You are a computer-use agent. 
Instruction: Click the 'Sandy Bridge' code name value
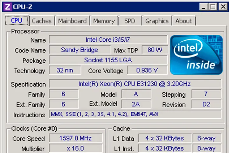pyautogui.click(x=80, y=50)
